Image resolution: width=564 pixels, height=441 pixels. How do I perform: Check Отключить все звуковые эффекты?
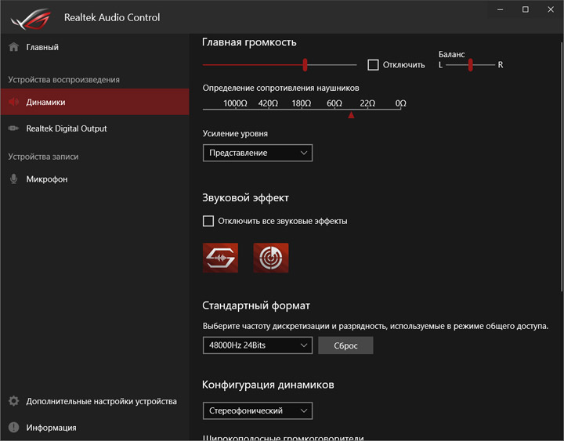coord(208,221)
